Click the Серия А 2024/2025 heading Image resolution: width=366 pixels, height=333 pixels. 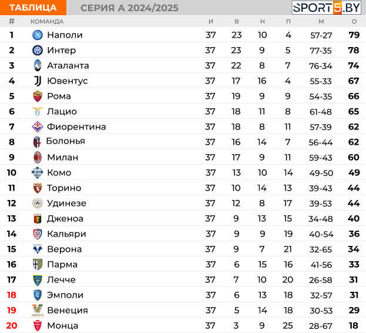pos(129,8)
